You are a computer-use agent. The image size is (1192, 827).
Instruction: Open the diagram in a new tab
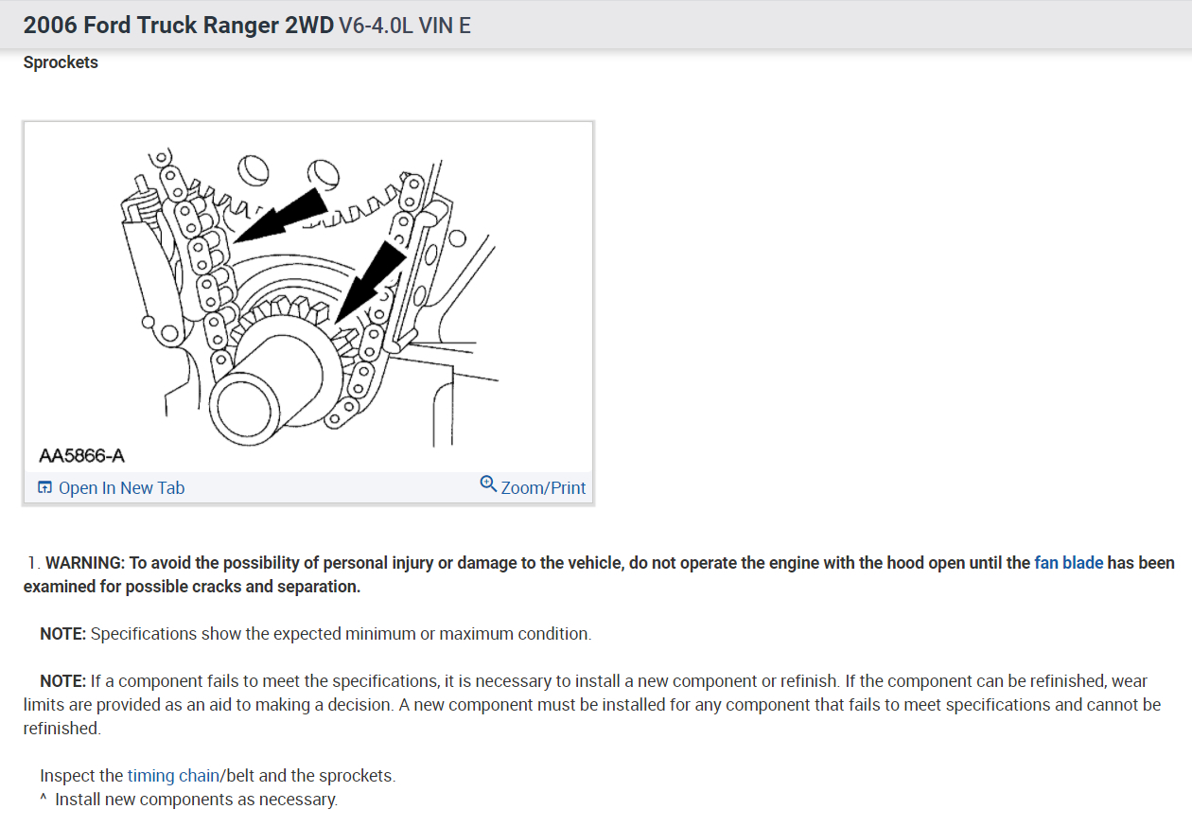[x=112, y=487]
